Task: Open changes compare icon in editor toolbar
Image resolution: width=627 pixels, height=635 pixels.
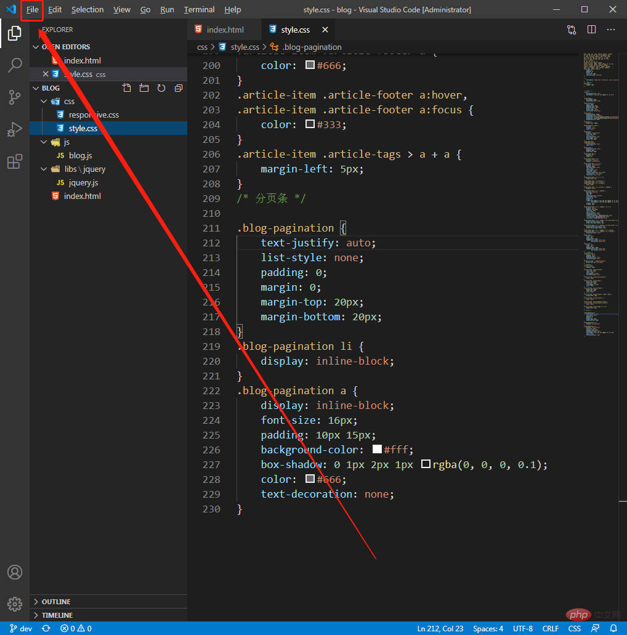Action: [x=572, y=30]
